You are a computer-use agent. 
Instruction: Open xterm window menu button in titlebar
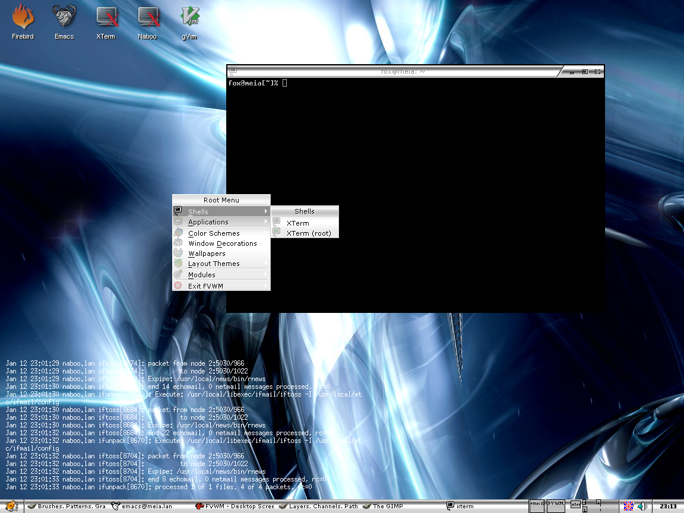coord(233,71)
